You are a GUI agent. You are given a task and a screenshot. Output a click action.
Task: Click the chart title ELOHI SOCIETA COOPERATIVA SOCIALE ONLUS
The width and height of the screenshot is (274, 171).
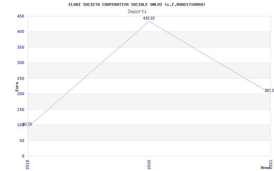(137, 4)
